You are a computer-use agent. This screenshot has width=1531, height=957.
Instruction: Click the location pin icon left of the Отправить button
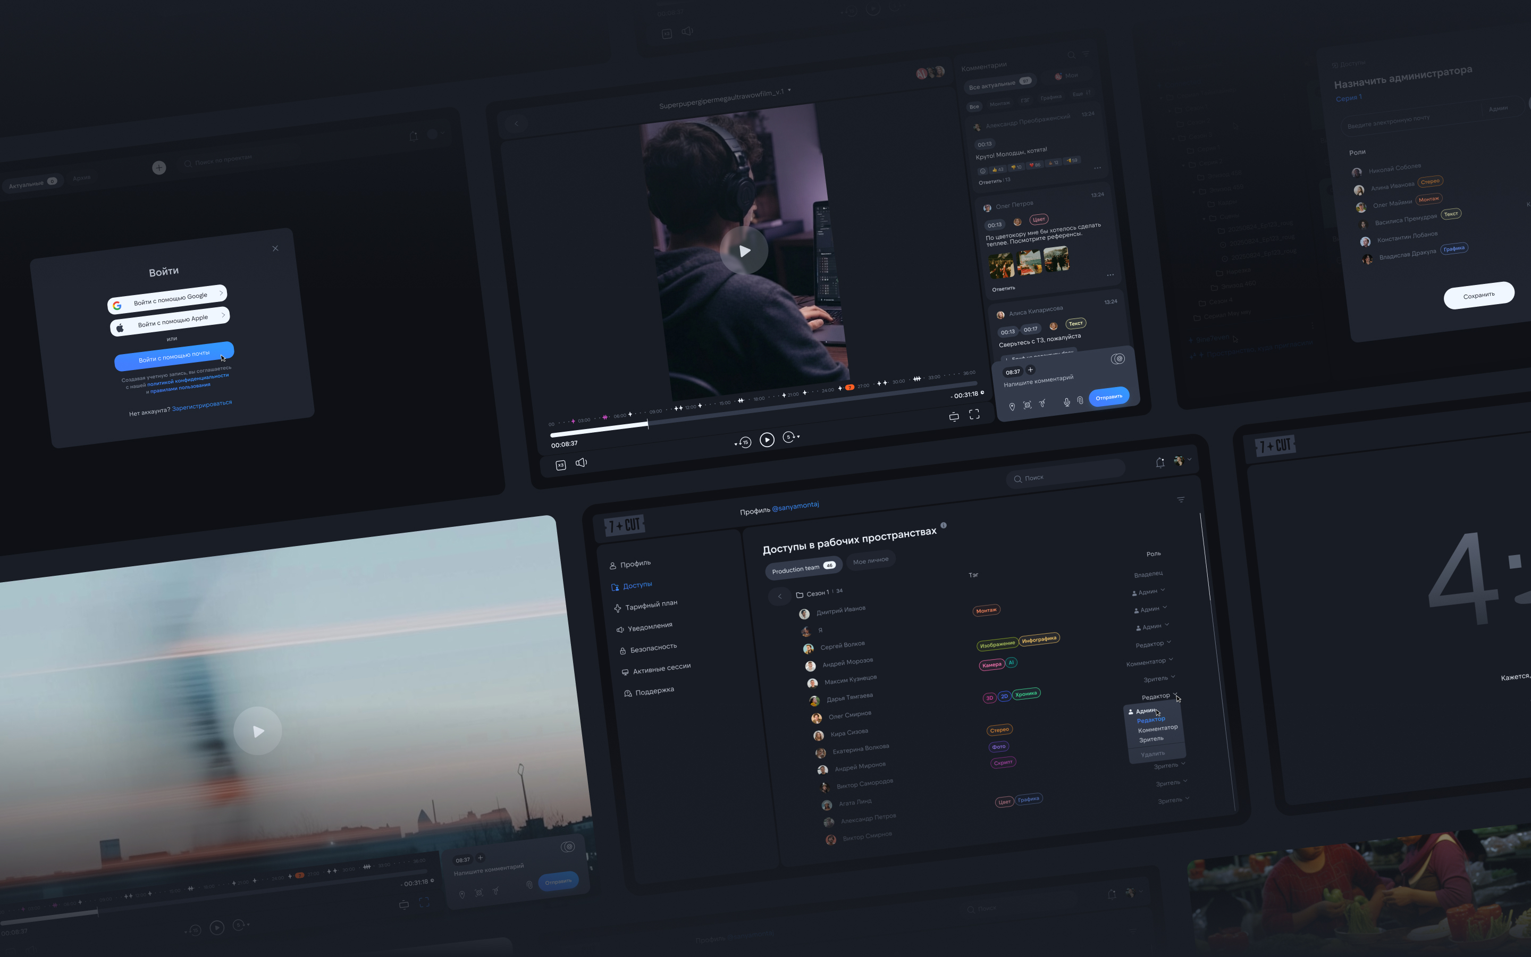[1012, 407]
